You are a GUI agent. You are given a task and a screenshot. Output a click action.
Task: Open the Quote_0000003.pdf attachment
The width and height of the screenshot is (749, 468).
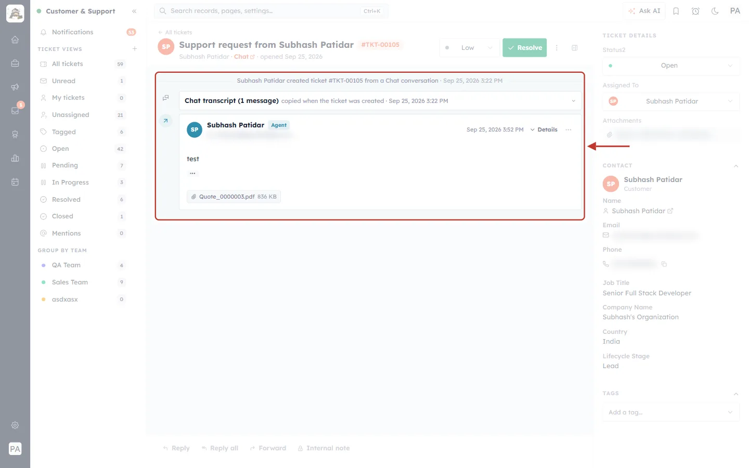click(x=234, y=197)
